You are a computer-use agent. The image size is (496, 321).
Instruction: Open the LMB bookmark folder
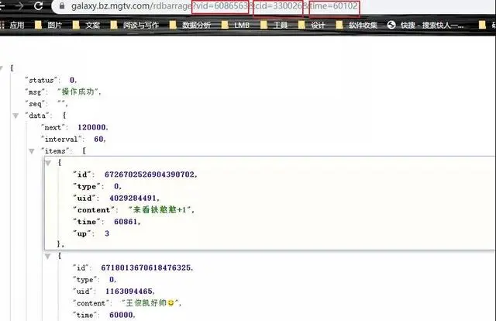point(236,25)
